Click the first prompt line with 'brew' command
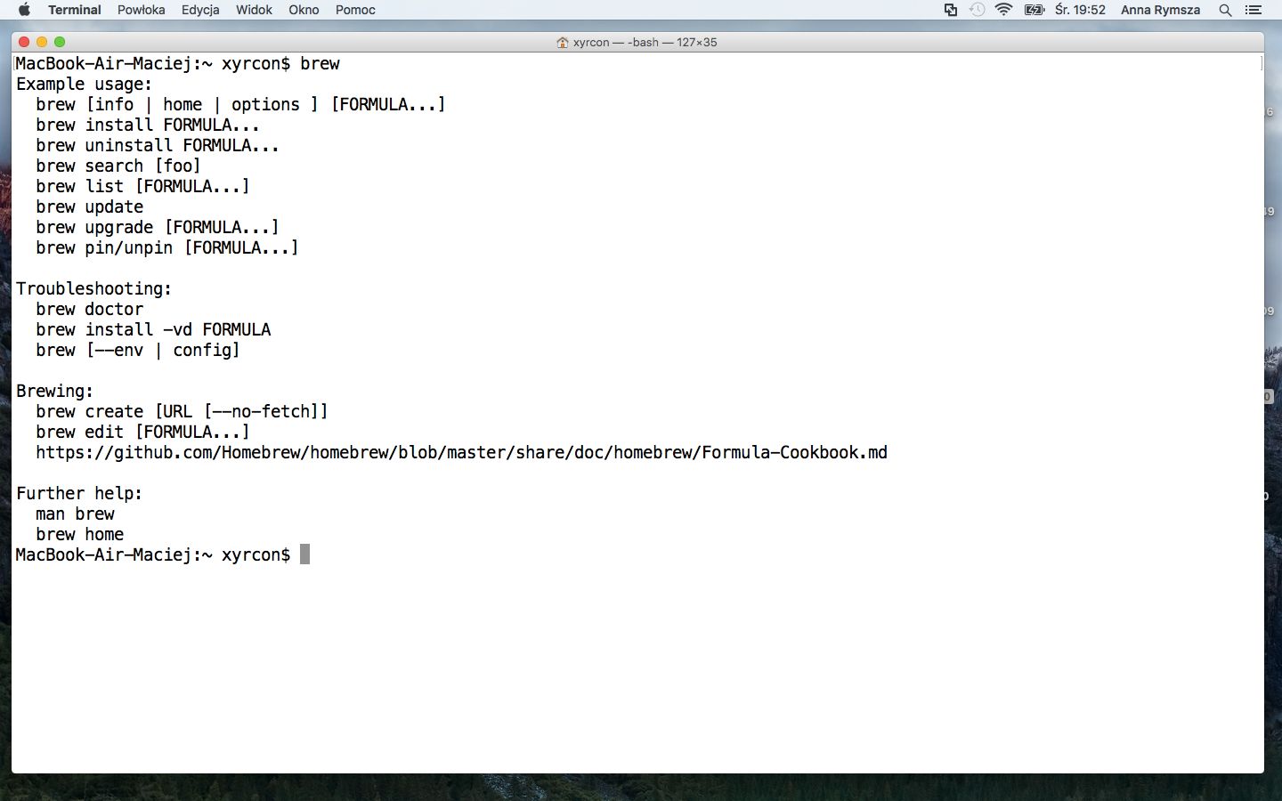Image resolution: width=1282 pixels, height=801 pixels. click(178, 63)
